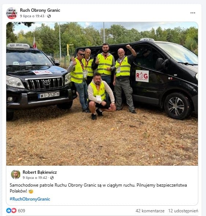Open the Ruch Obrony Granic page avatar
206x216 pixels.
(x=12, y=13)
